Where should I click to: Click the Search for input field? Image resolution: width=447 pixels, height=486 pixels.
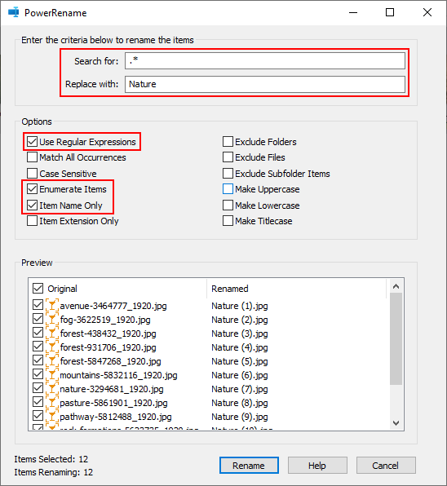[x=265, y=60]
